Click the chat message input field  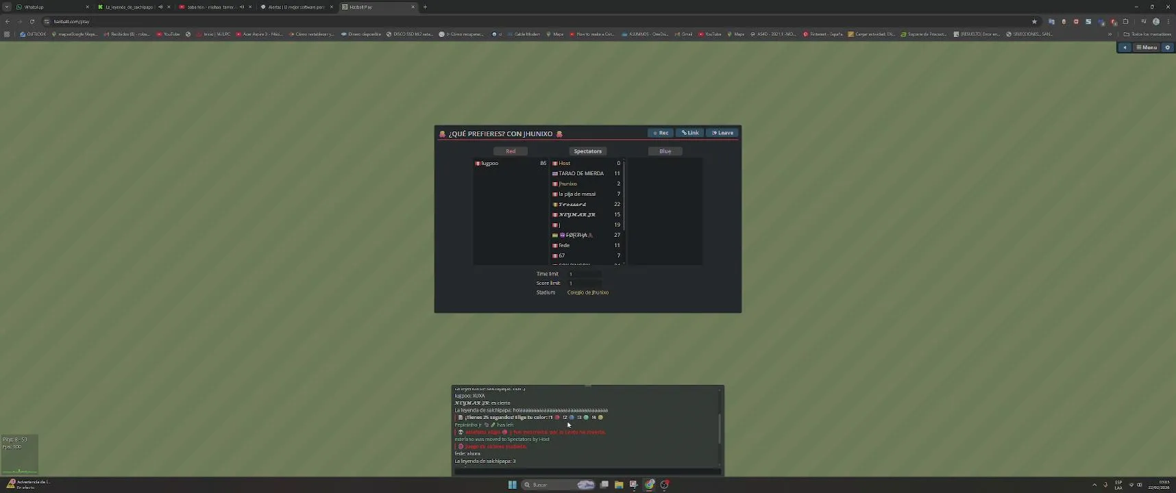point(587,470)
